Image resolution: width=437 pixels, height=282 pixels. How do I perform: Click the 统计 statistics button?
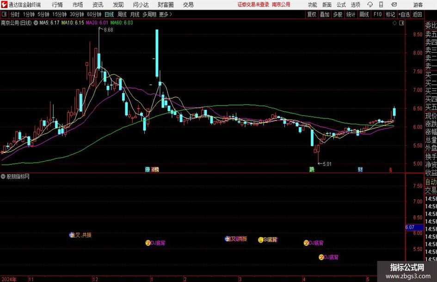[x=351, y=14]
